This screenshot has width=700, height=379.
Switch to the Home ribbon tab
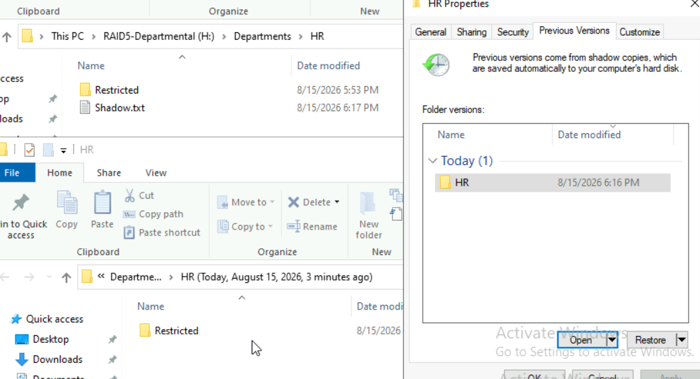tap(60, 173)
